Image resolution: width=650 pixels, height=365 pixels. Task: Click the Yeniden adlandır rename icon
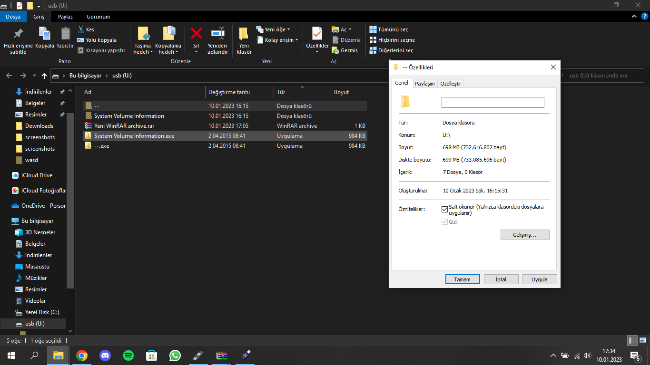pos(217,34)
